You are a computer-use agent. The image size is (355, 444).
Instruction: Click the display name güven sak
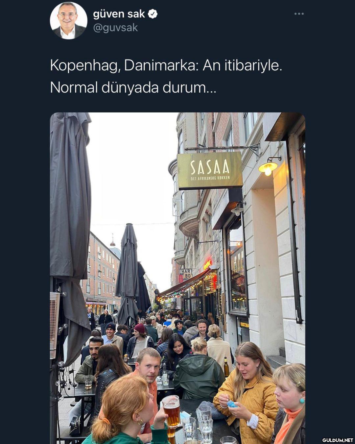click(119, 14)
